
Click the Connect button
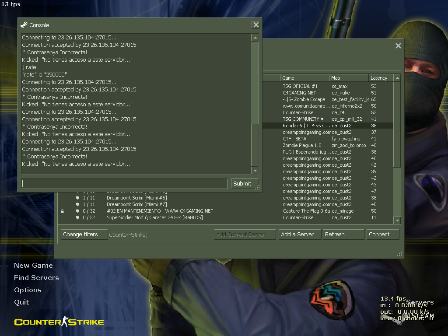click(x=383, y=234)
